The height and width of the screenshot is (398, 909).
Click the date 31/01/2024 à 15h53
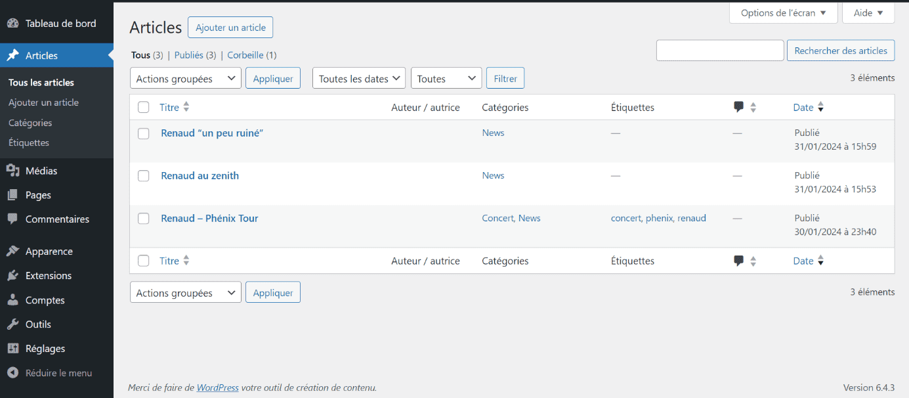click(x=835, y=189)
